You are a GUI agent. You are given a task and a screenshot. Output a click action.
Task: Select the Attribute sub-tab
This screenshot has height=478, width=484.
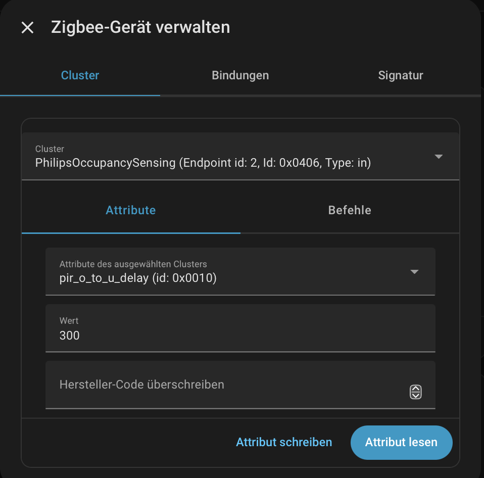[x=130, y=210]
